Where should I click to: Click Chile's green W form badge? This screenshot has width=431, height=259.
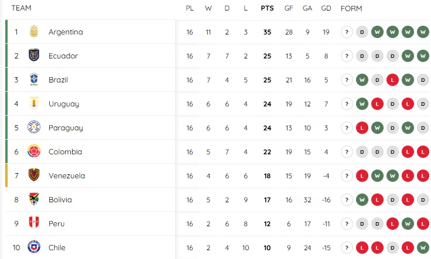[x=423, y=248]
